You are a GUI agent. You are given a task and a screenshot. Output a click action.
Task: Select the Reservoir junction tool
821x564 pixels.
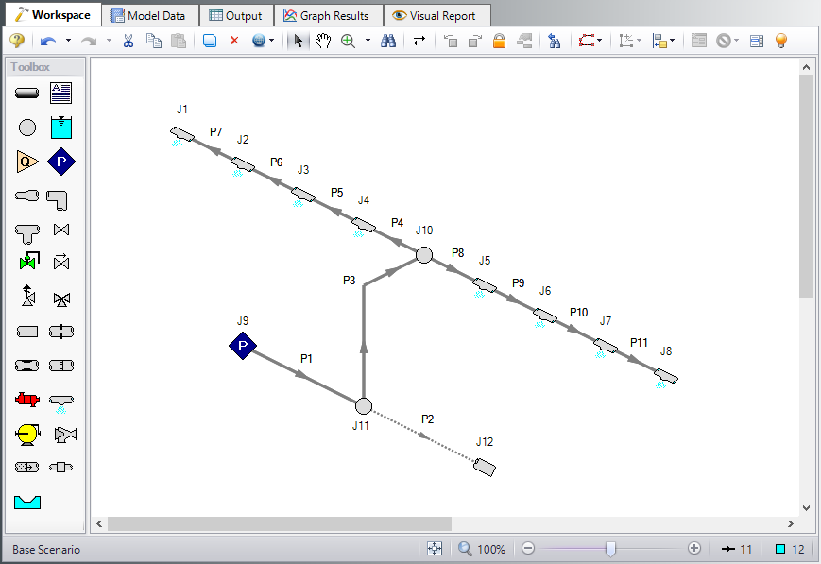(61, 128)
